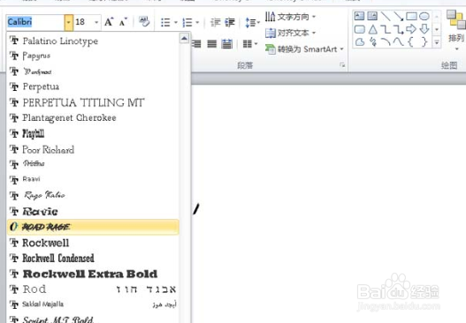
Task: Pick the Ravie font entry
Action: pyautogui.click(x=93, y=212)
